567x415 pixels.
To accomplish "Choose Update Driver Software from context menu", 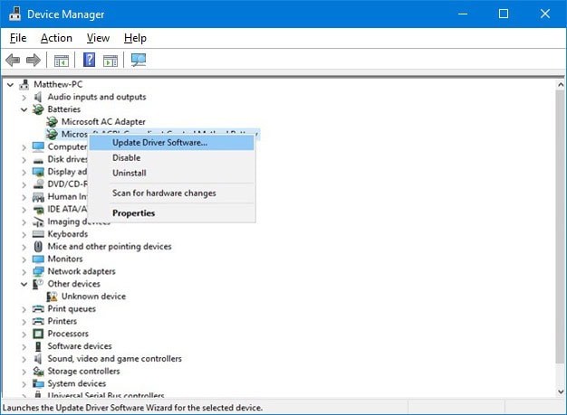I will coord(171,143).
